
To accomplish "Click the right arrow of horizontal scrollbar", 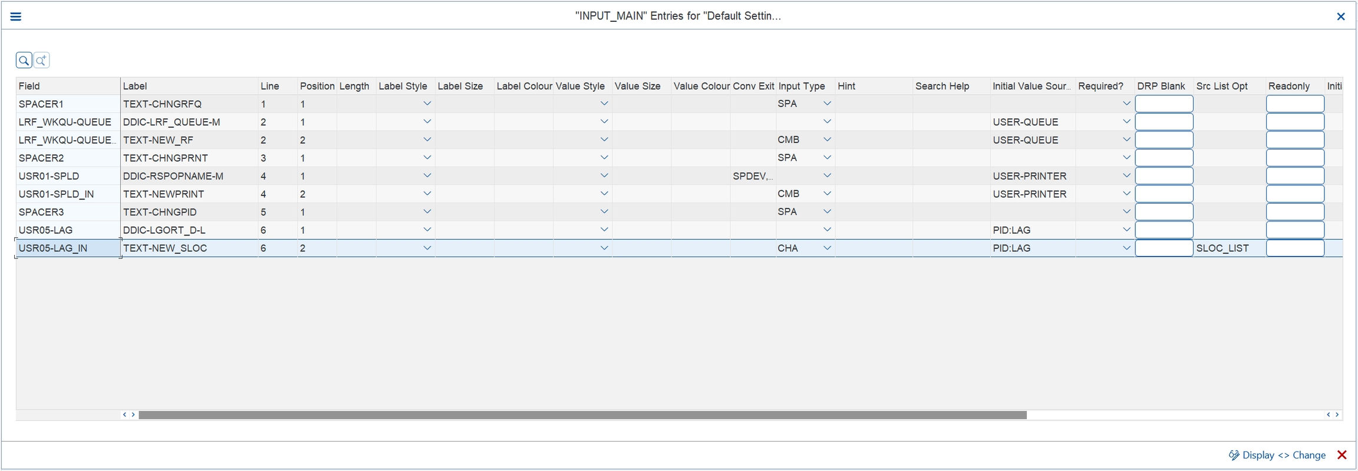I will click(1337, 415).
